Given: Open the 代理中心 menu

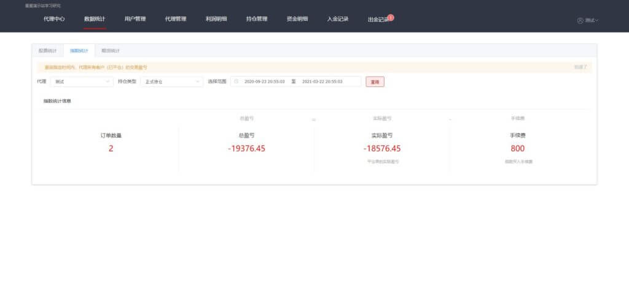Looking at the screenshot, I should [x=54, y=19].
